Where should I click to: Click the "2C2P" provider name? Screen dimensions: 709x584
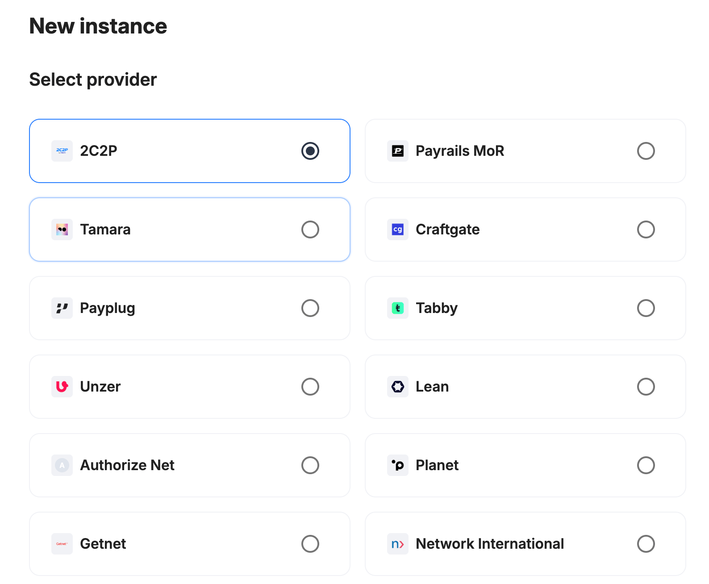click(99, 151)
